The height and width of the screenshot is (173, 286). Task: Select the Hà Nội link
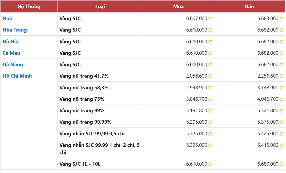11,41
